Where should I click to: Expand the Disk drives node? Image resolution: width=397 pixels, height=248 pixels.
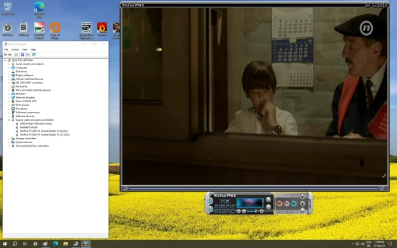coord(9,72)
